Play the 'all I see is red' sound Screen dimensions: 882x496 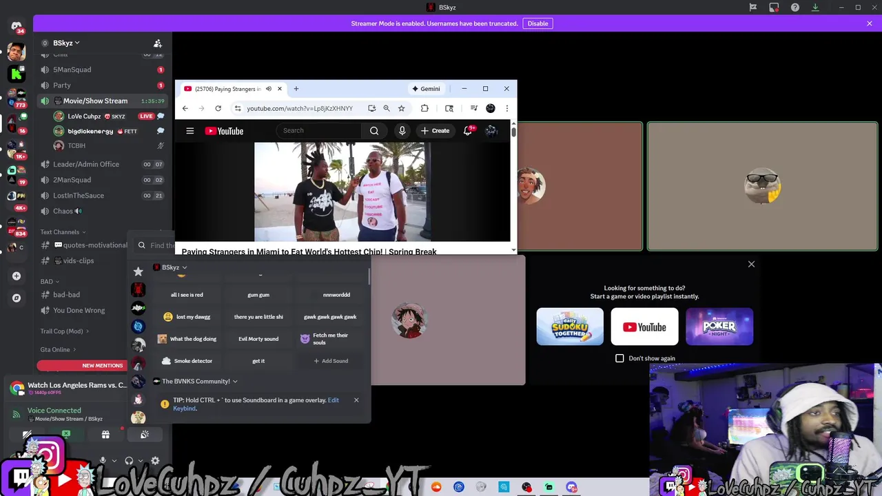pos(187,295)
